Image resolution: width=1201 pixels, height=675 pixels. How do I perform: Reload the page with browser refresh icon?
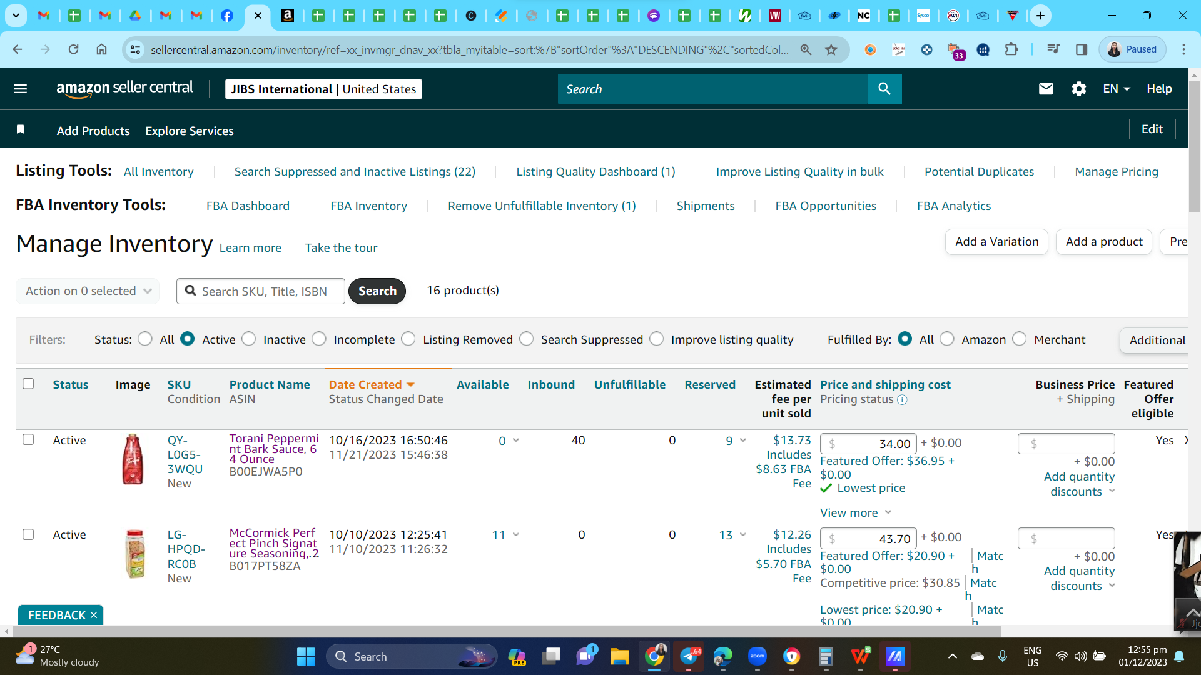pos(73,49)
